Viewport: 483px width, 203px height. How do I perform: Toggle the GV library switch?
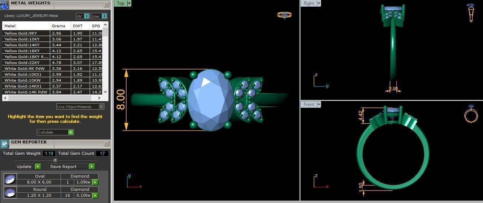point(83,16)
